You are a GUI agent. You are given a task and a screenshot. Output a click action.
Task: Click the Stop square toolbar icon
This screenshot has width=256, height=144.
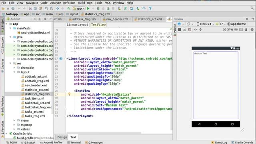click(x=113, y=8)
